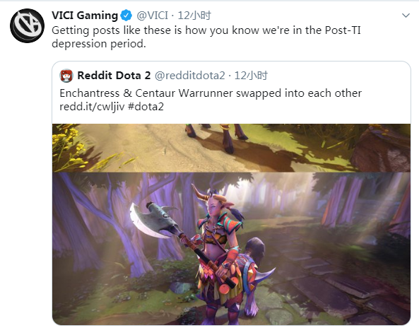This screenshot has width=419, height=328.
Task: Expand the tweet options chevron
Action: [x=406, y=16]
